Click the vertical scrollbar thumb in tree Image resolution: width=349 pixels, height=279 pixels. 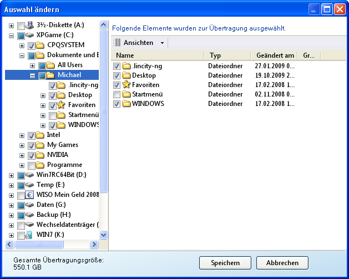tap(104, 110)
